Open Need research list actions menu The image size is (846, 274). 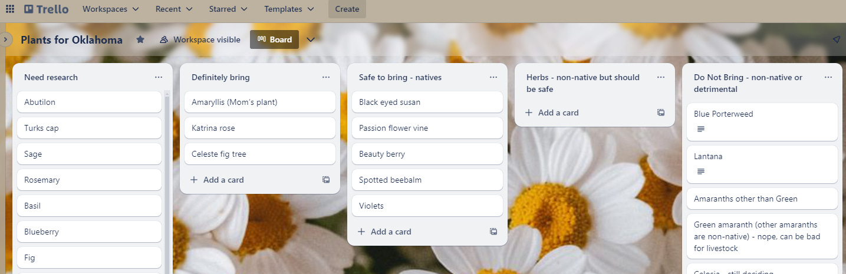(x=159, y=77)
